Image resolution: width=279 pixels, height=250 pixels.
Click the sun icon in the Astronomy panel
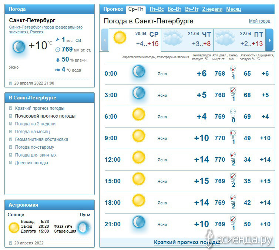[x=14, y=228]
